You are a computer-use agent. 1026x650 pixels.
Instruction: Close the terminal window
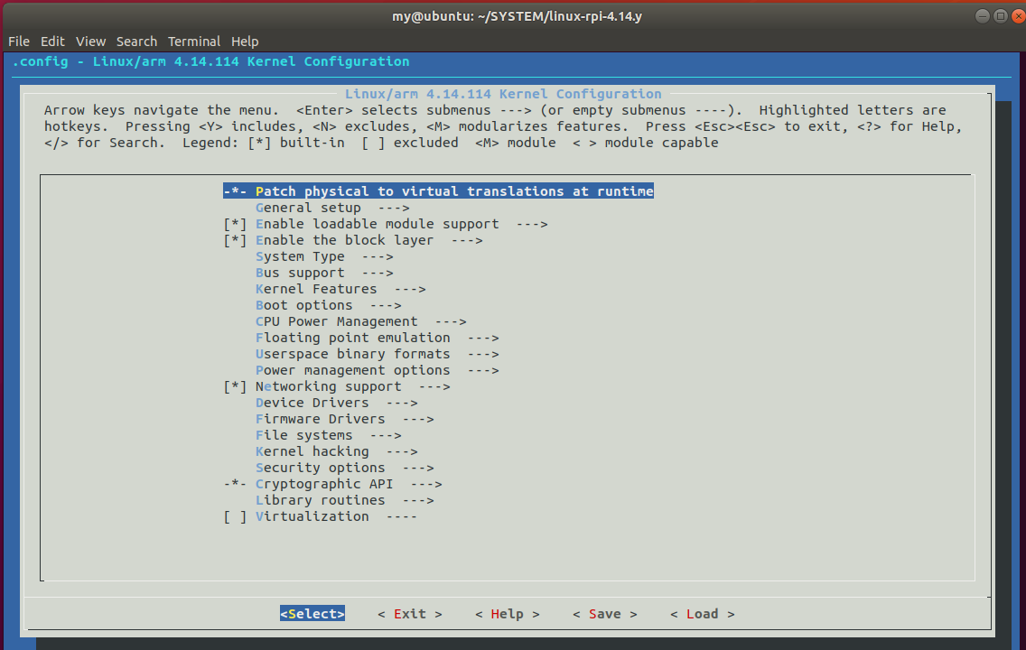click(1018, 15)
